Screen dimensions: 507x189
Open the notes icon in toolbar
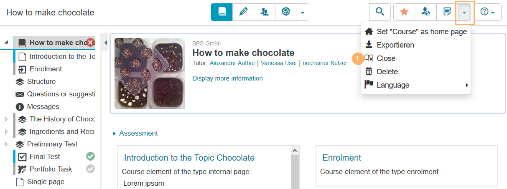(447, 12)
